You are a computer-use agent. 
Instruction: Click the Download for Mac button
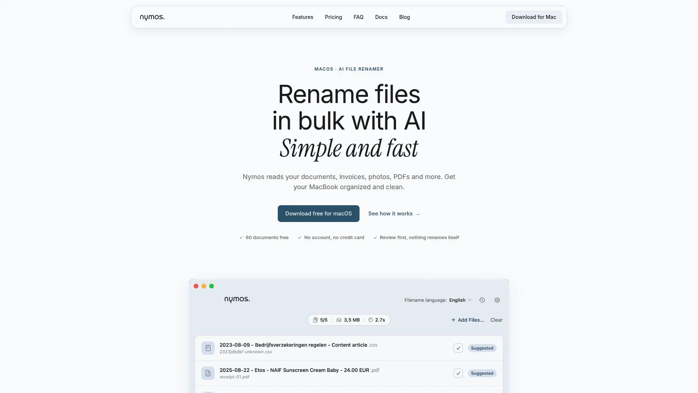[x=534, y=17]
